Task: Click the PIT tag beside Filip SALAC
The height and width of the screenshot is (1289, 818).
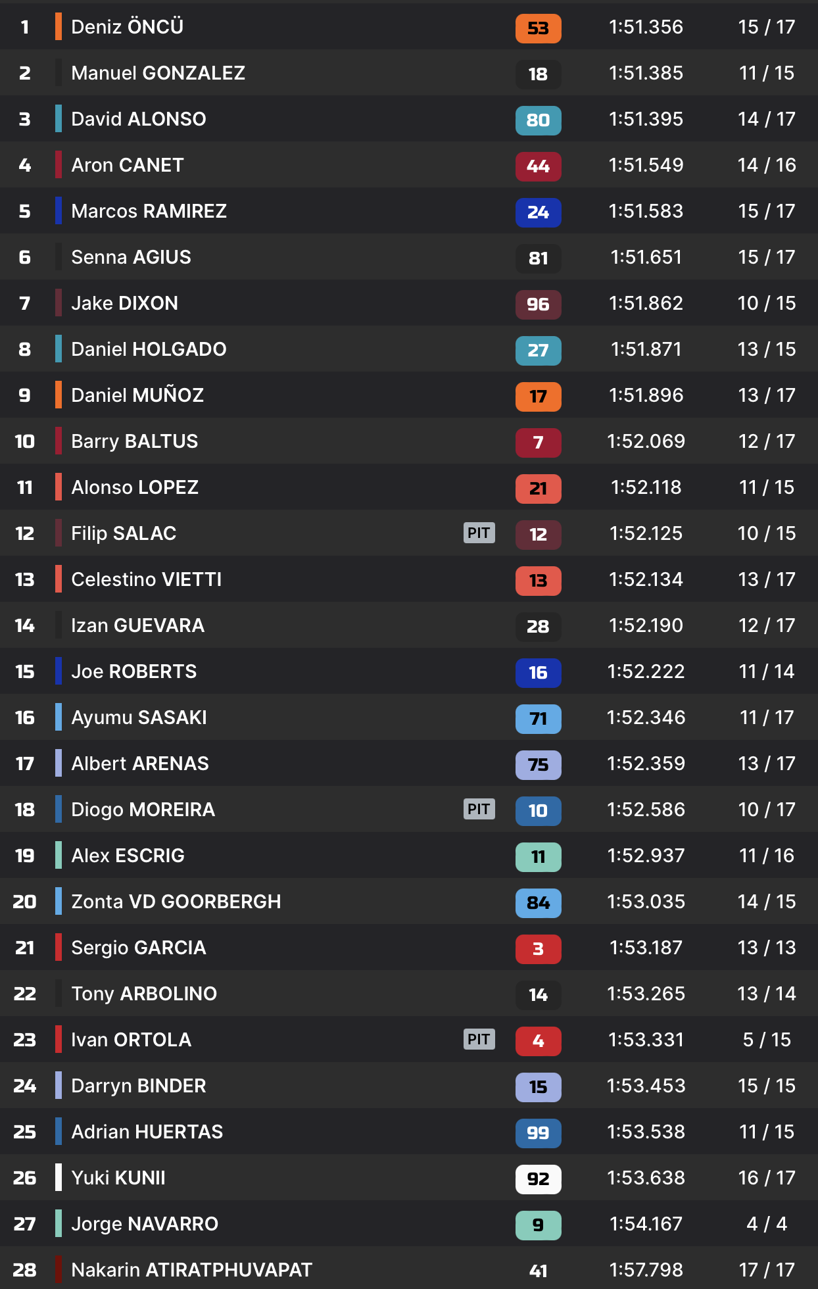Action: 479,533
